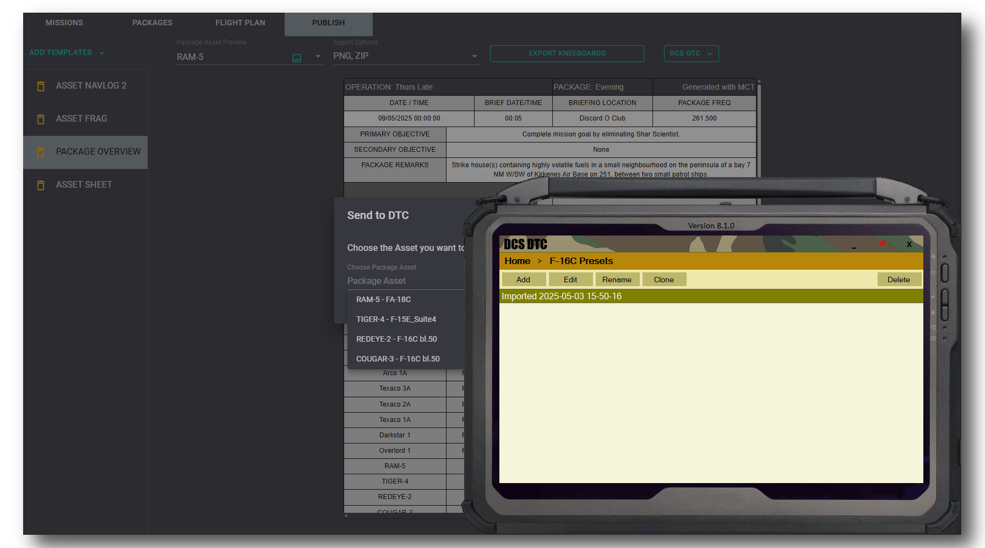Delete the ASSET NAVLOG 2 template via trash icon
The image size is (985, 548).
(x=41, y=86)
